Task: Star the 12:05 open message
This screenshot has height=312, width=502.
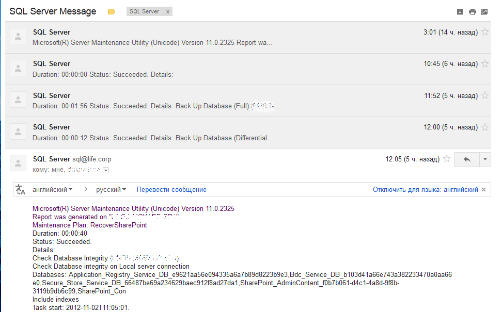Action: click(x=447, y=159)
